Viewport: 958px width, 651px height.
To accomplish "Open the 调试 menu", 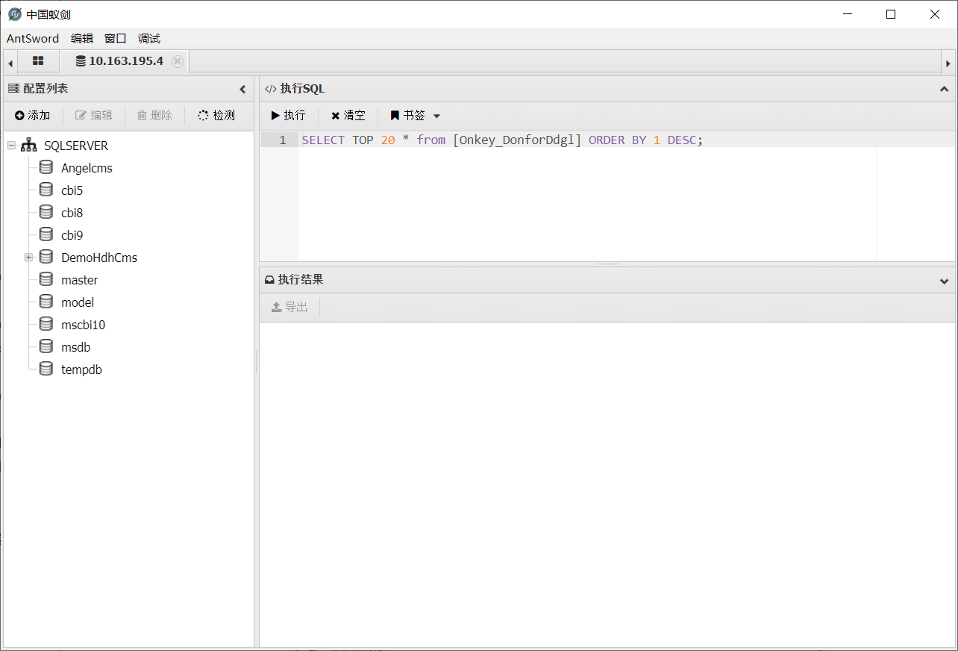I will click(x=149, y=39).
